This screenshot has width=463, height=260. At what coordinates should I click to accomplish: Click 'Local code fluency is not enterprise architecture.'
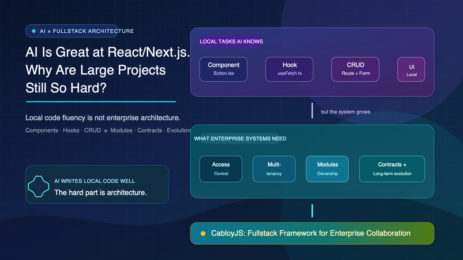(x=103, y=118)
